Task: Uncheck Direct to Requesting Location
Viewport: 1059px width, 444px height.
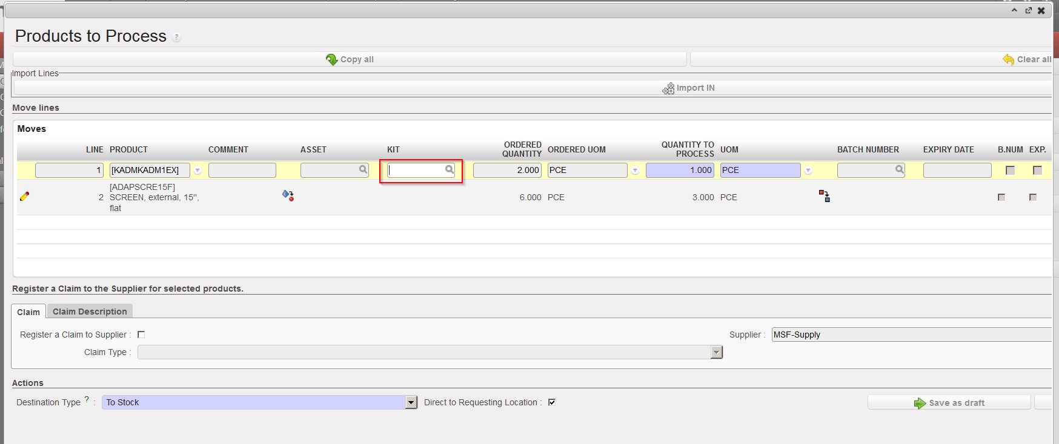Action: pyautogui.click(x=552, y=402)
